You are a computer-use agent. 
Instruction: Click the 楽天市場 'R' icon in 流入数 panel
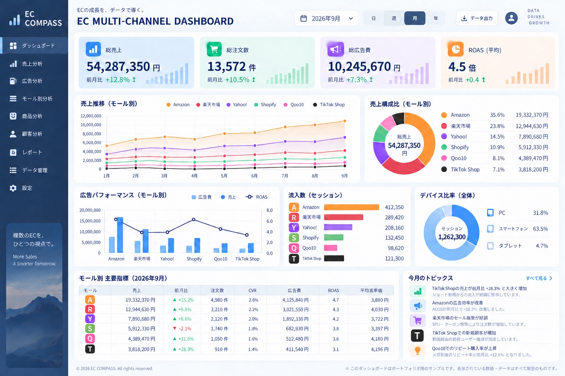pyautogui.click(x=294, y=217)
